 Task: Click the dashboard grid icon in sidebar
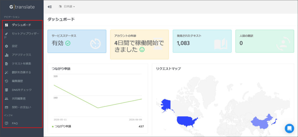6,25
